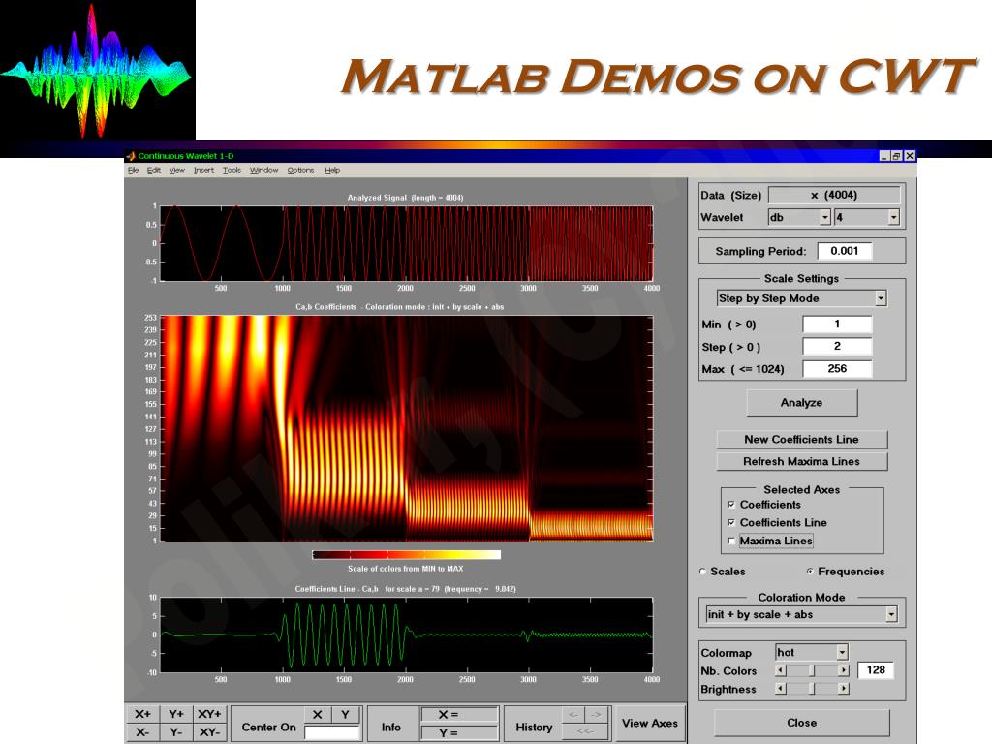992x744 pixels.
Task: Click the Analyze button
Action: click(x=801, y=402)
